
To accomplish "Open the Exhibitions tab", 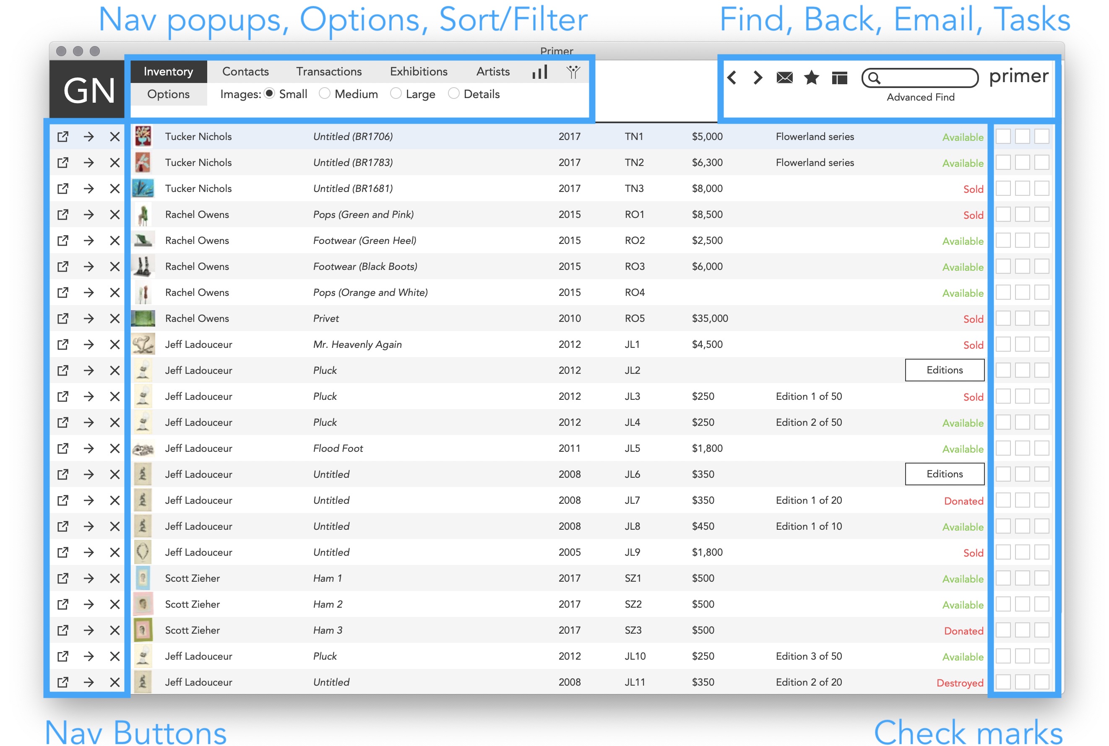I will click(418, 71).
